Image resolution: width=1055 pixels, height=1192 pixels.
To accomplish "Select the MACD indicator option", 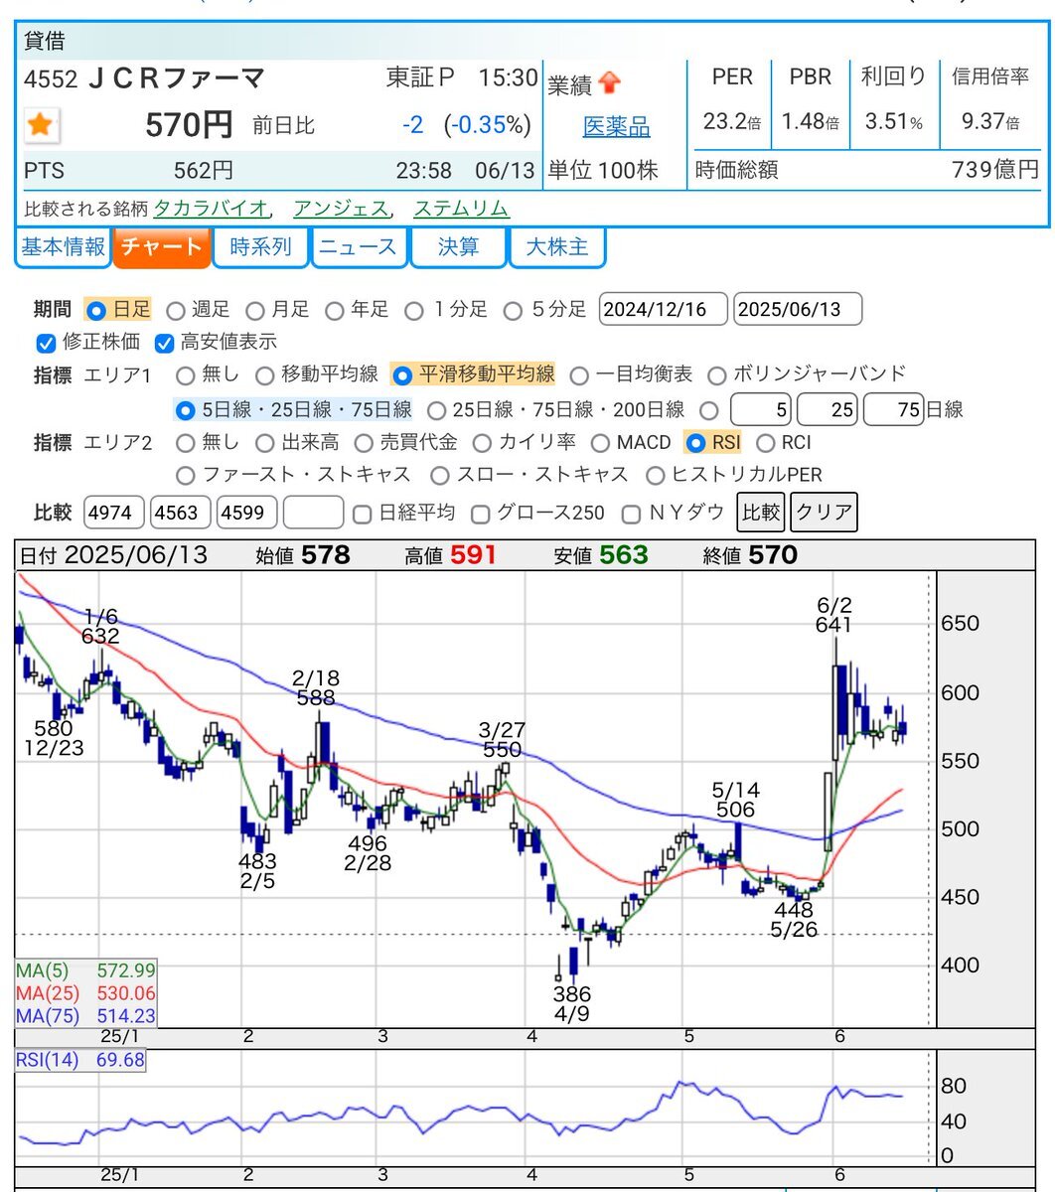I will pyautogui.click(x=600, y=443).
